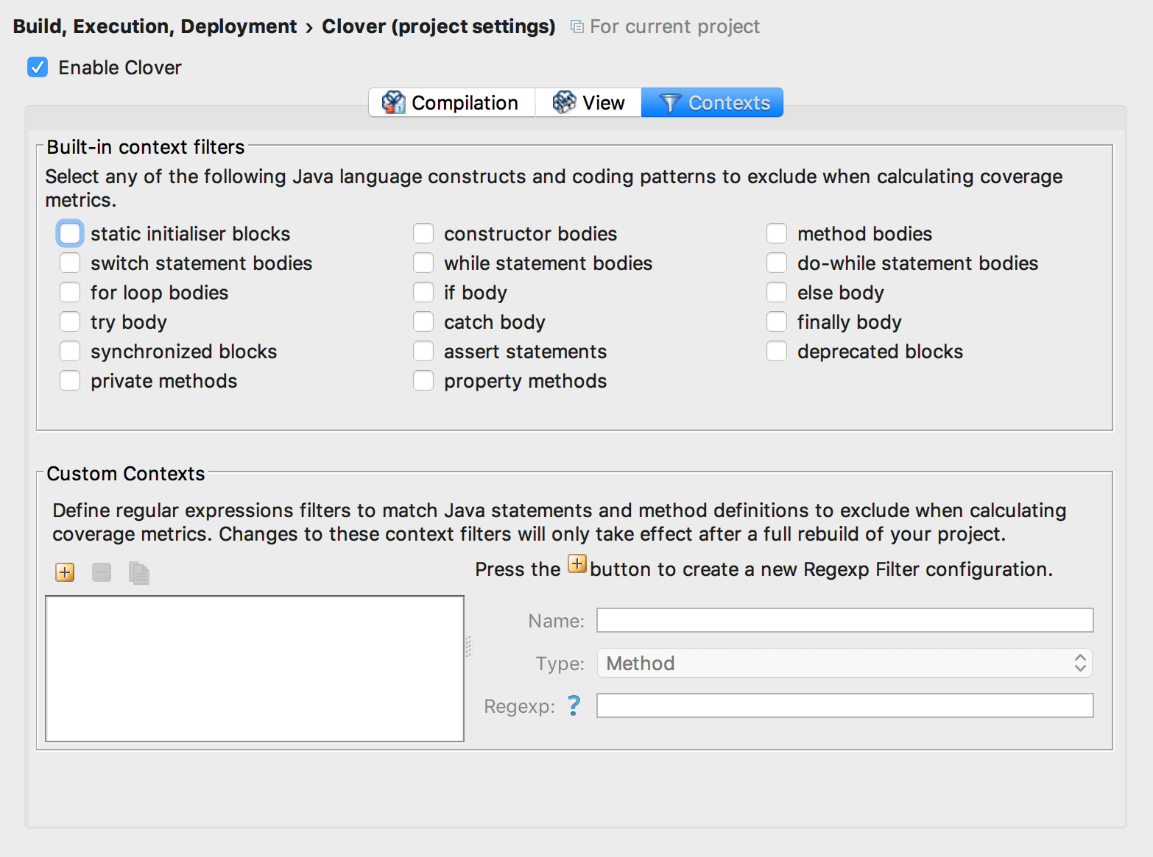Click the Regexp help question mark icon
Screen dimensions: 1153x857
[574, 706]
